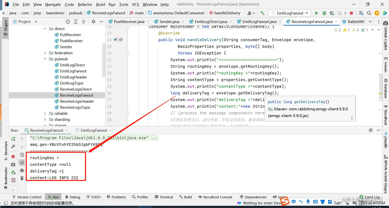Close the Sender.java editor tab

point(183,22)
